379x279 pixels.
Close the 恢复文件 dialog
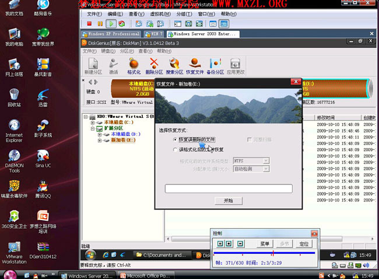[x=296, y=82]
